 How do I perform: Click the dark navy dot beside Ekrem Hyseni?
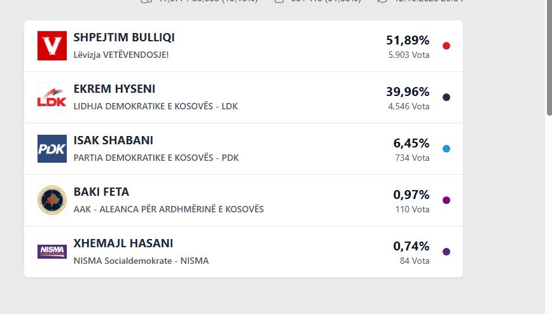(446, 97)
